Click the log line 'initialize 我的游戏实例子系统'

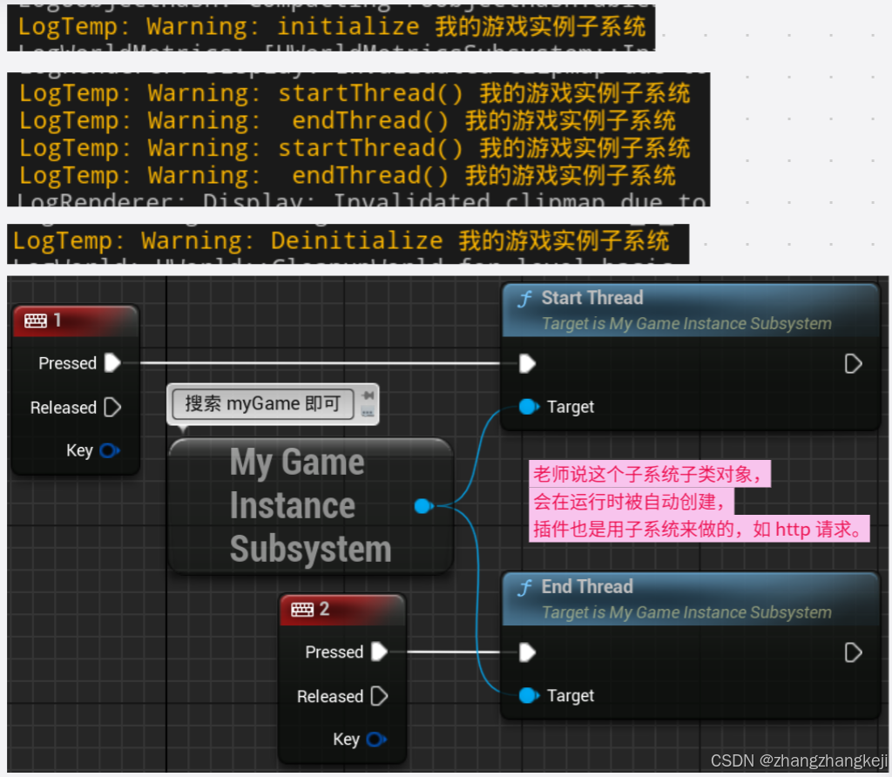click(332, 27)
